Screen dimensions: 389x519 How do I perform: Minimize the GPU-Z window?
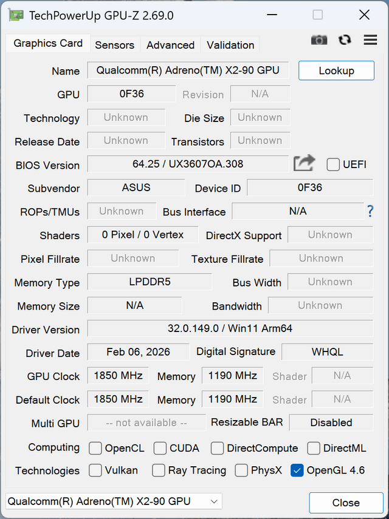(x=272, y=15)
